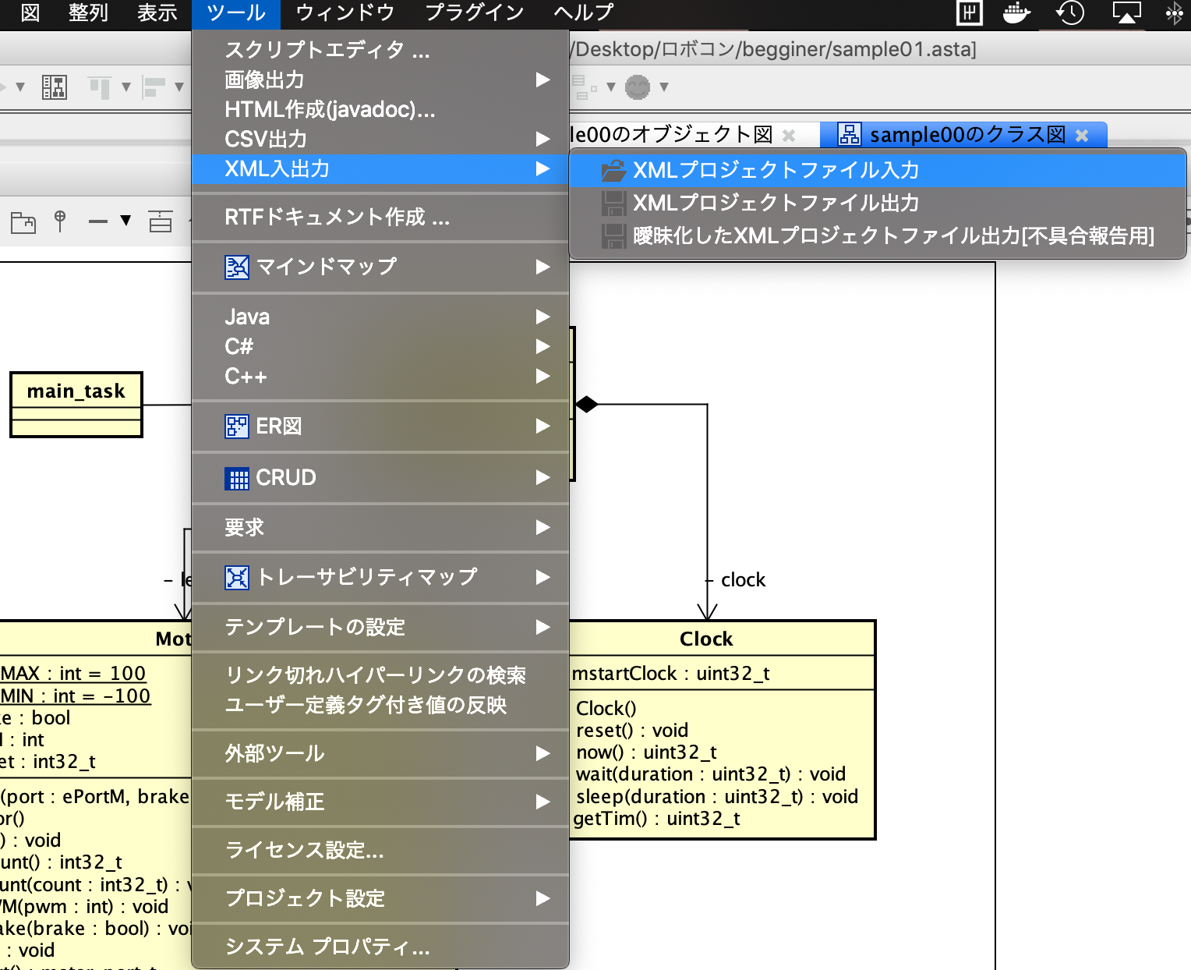
Task: Click the Docker whale icon in menu bar
Action: pyautogui.click(x=1016, y=13)
